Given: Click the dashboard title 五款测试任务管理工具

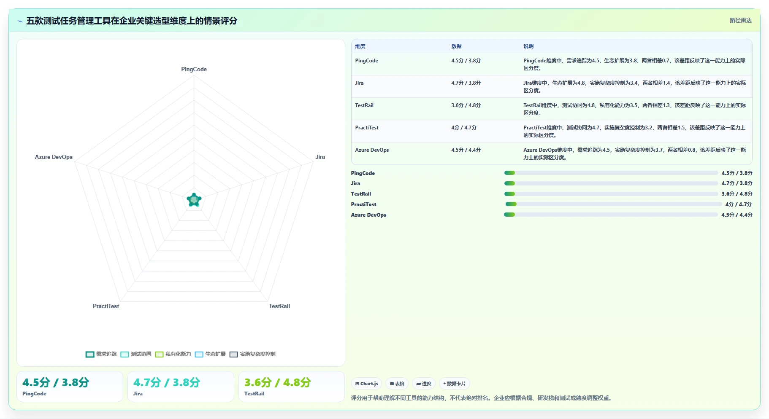Looking at the screenshot, I should pos(132,21).
